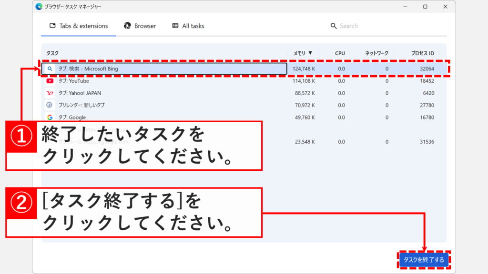Sort tasks by the ネットワーク column

click(376, 54)
